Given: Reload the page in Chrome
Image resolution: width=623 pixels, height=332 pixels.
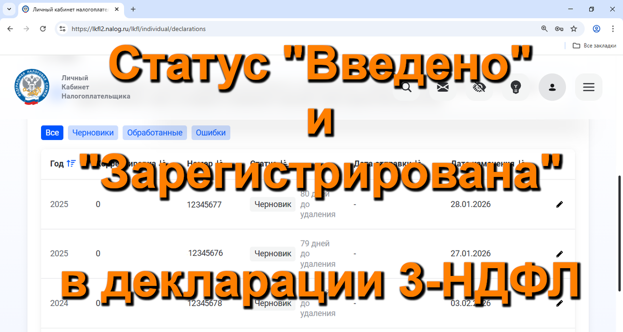Looking at the screenshot, I should (43, 29).
